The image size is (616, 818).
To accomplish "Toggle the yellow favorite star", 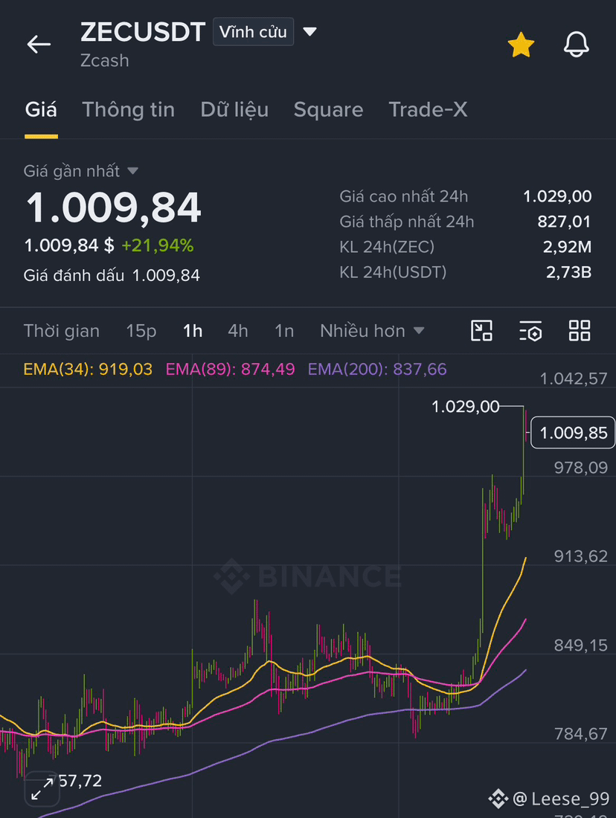I will 521,45.
